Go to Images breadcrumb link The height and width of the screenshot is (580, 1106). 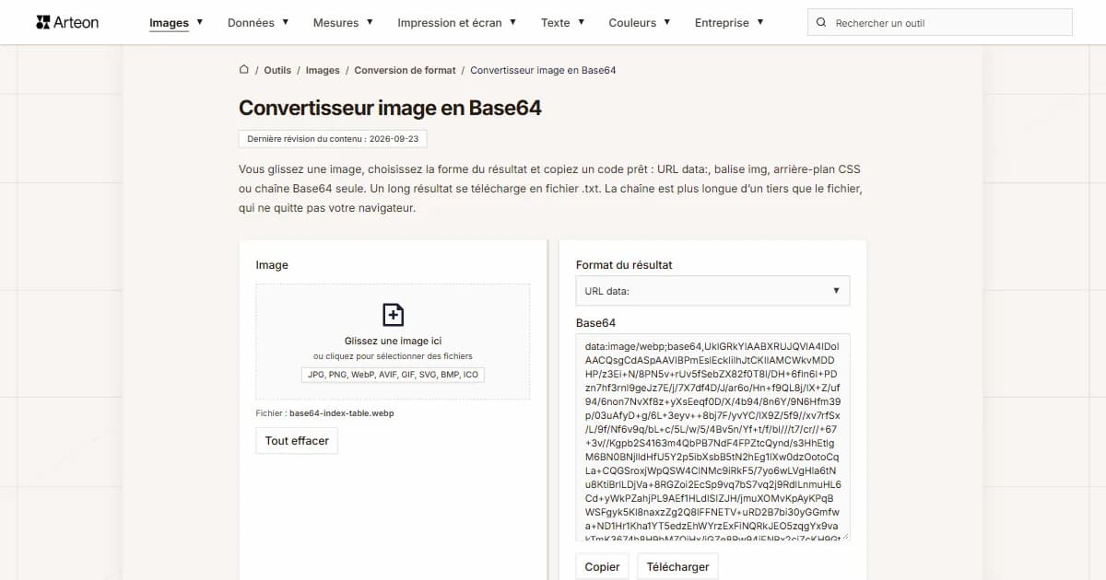click(323, 70)
